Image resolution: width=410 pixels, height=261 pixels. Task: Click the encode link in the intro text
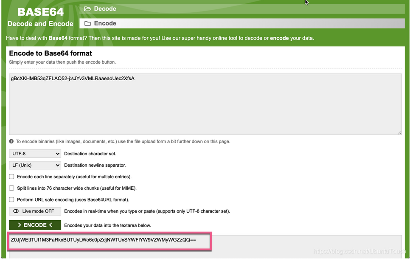click(x=279, y=38)
